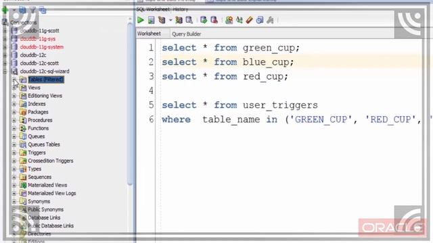
Task: Select the clouddb-12c-sql-wizard connection
Action: click(45, 71)
